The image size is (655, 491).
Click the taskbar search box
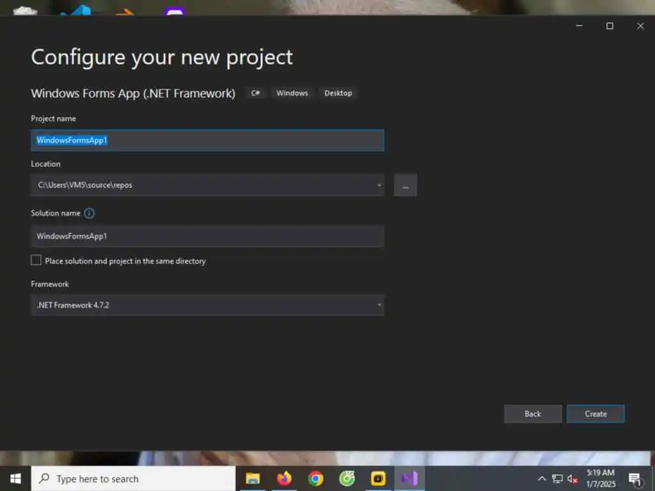pyautogui.click(x=133, y=478)
